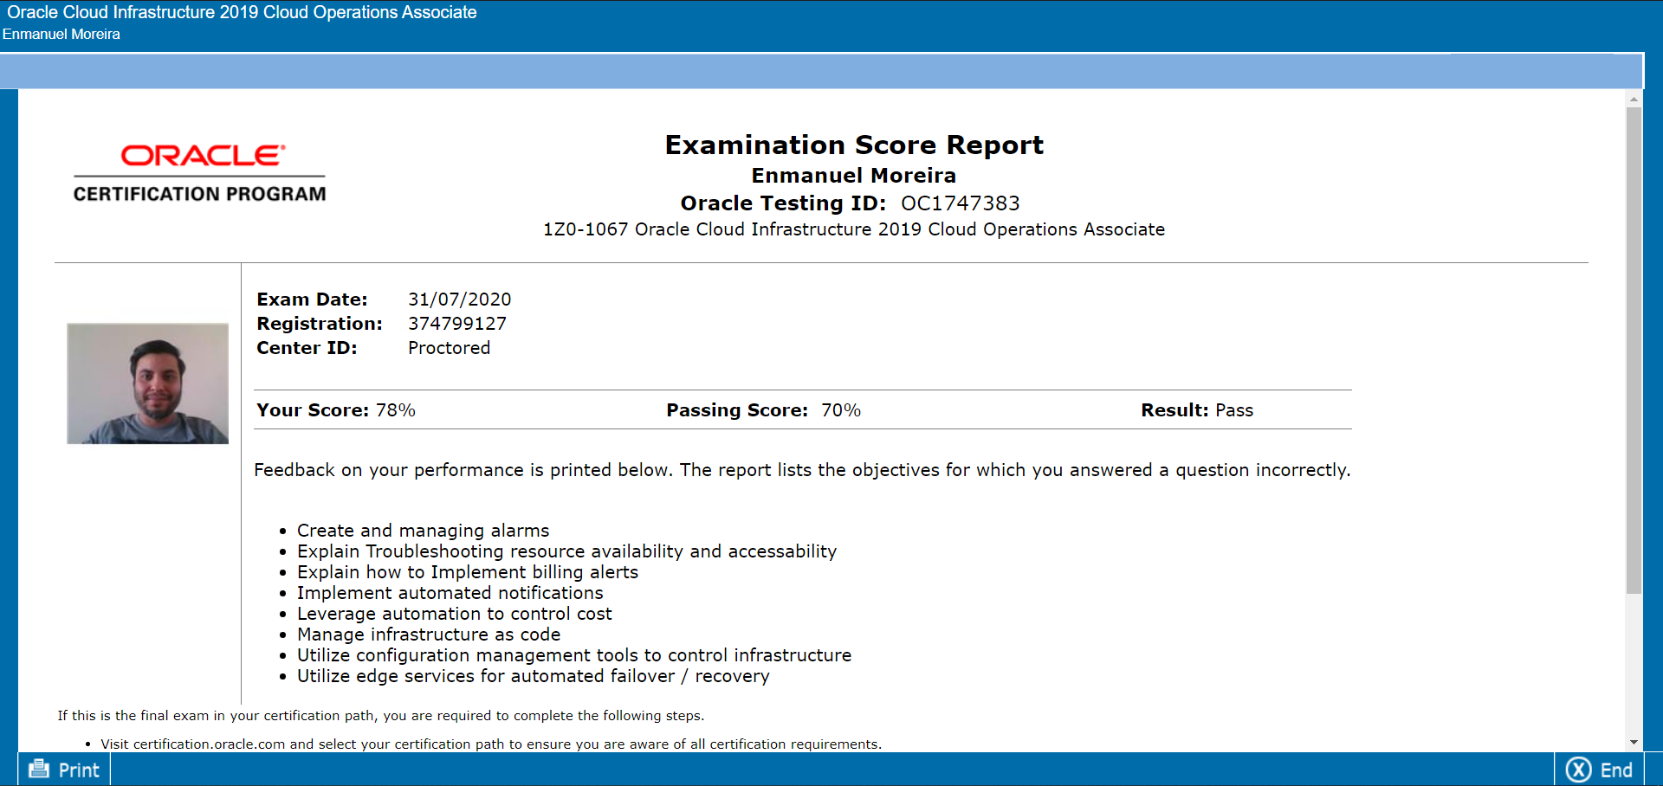Click the window title exam name
This screenshot has width=1663, height=786.
(242, 12)
